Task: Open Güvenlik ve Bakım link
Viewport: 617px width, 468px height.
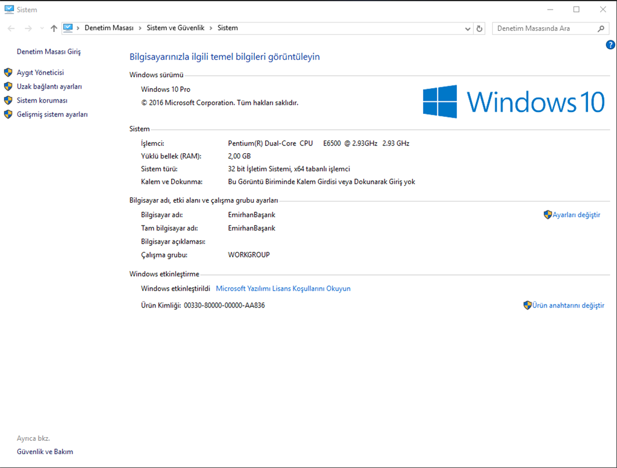Action: click(x=45, y=452)
